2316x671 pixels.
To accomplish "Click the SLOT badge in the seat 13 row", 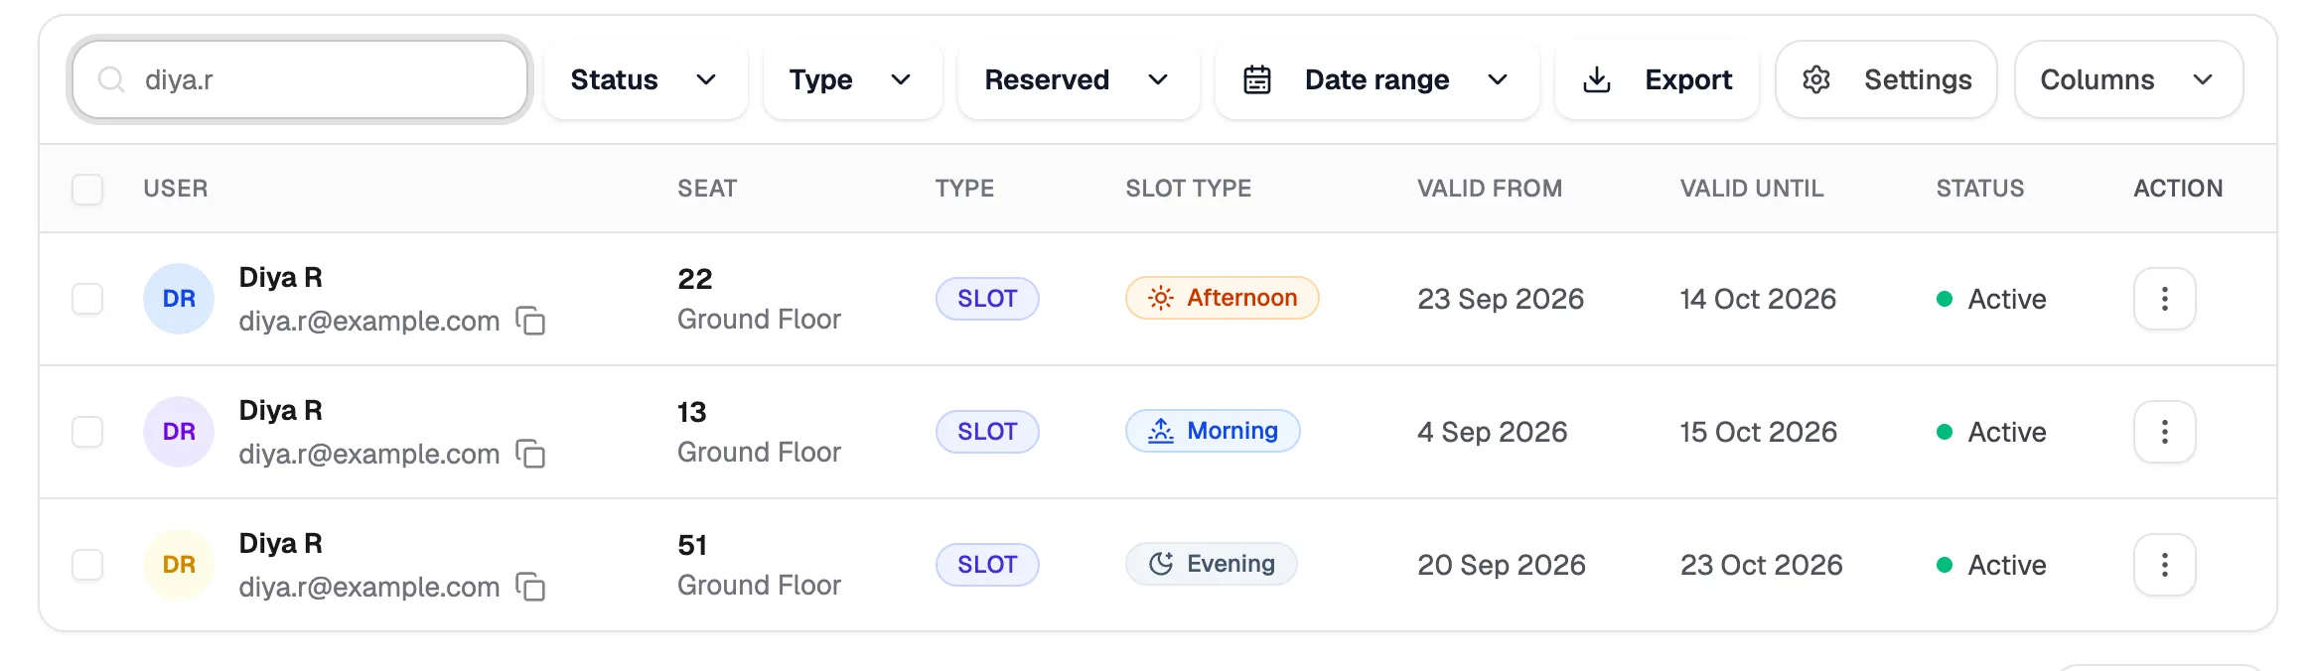I will point(987,432).
